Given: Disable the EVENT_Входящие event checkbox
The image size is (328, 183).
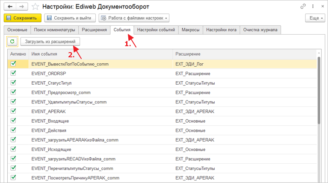Looking at the screenshot, I should click(x=13, y=121).
